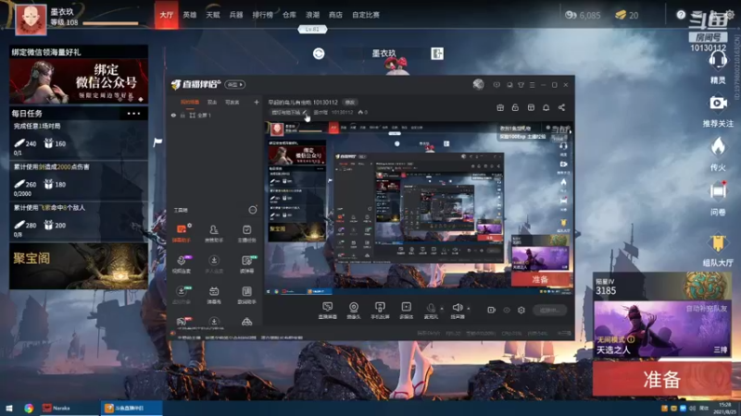Click the red 准备 ready button
The height and width of the screenshot is (416, 741).
[661, 379]
